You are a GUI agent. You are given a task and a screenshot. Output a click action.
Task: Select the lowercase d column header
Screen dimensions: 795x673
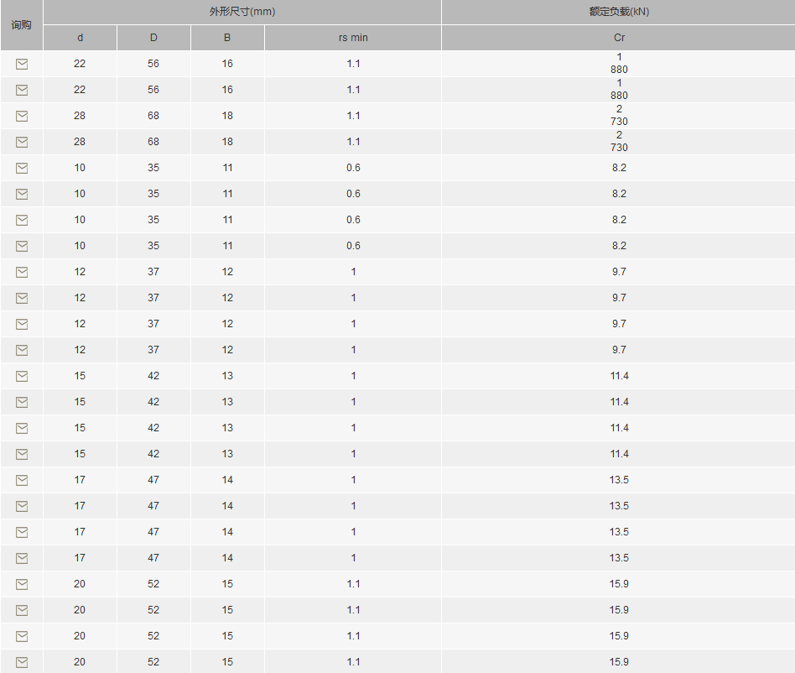81,38
